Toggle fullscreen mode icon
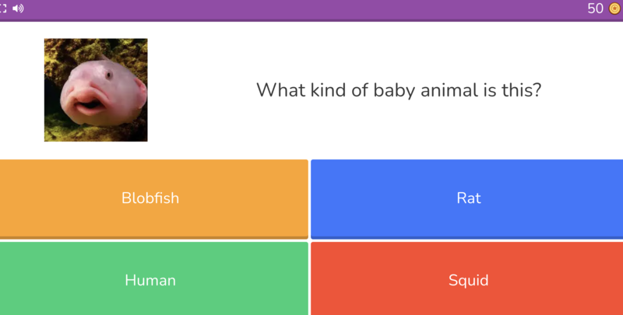The image size is (623, 315). (x=3, y=9)
